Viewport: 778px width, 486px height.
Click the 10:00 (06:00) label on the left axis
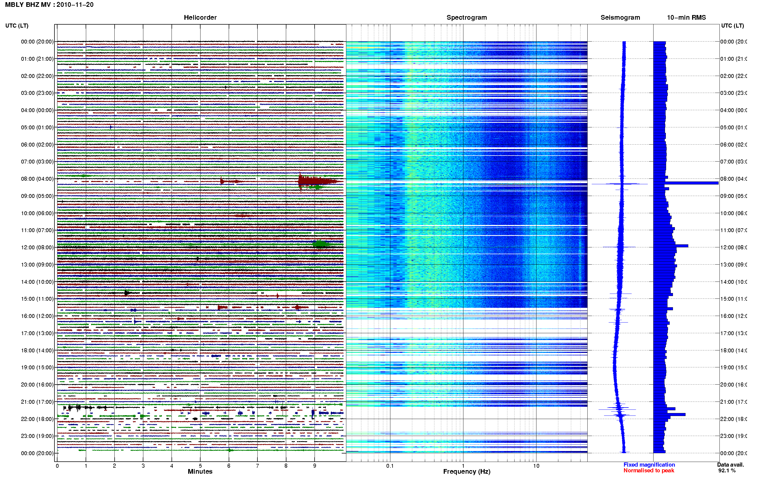click(x=37, y=213)
